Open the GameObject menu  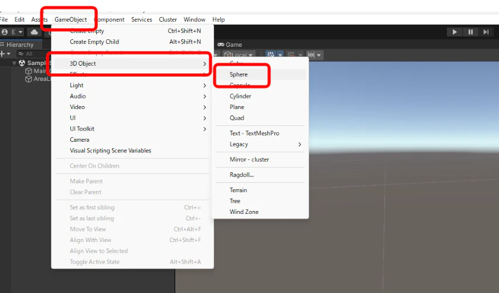(x=70, y=19)
